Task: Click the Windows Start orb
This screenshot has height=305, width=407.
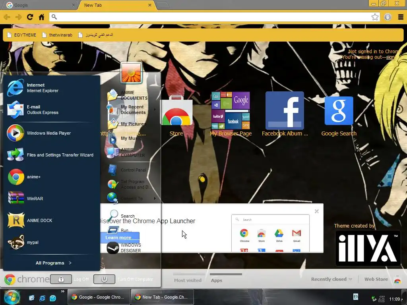Action: tap(12, 297)
